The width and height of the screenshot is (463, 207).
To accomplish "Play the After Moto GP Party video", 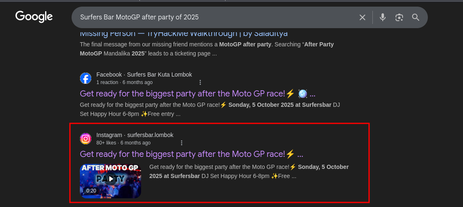I will point(110,179).
